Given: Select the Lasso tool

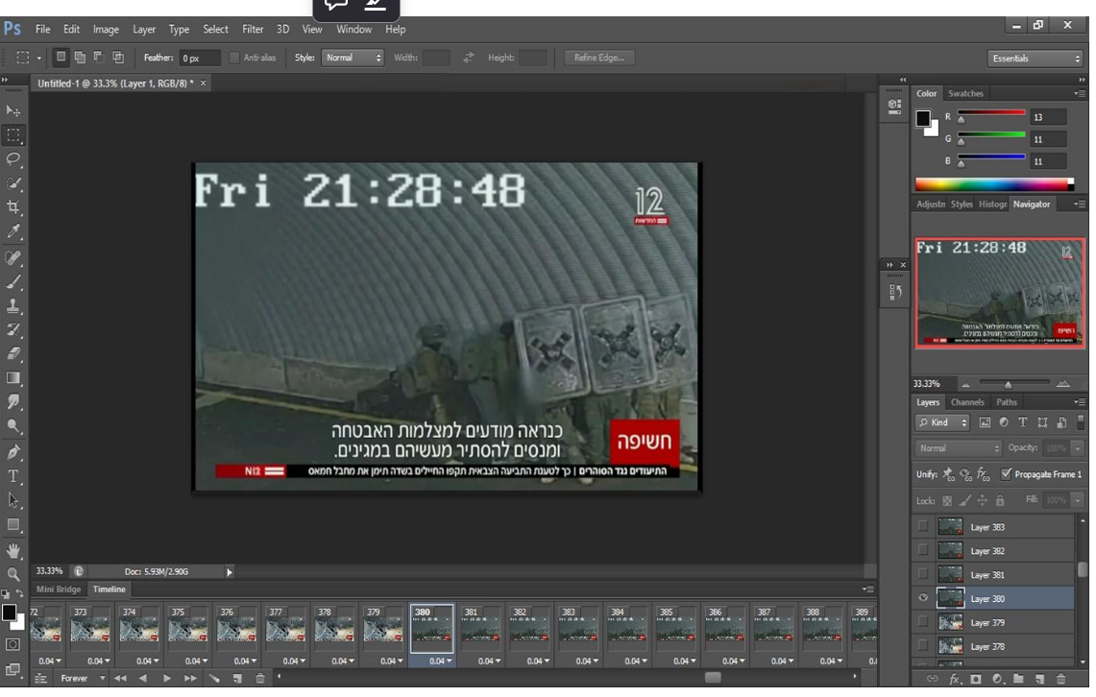Looking at the screenshot, I should tap(13, 158).
